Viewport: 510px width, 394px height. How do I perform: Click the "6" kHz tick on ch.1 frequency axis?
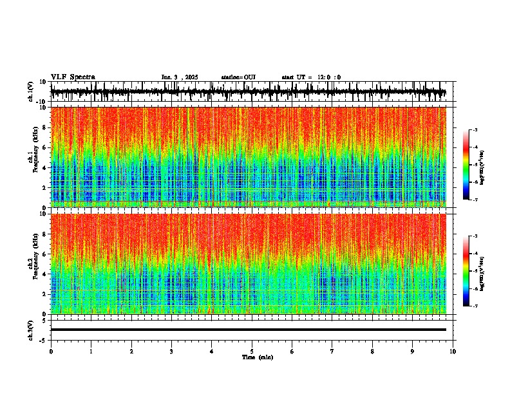(45, 147)
